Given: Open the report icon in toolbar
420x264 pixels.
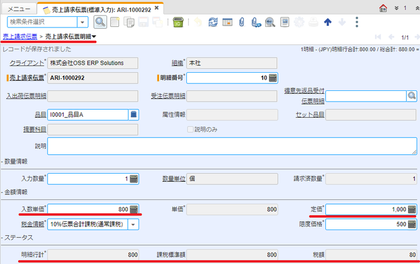Looking at the screenshot, I should 285,22.
